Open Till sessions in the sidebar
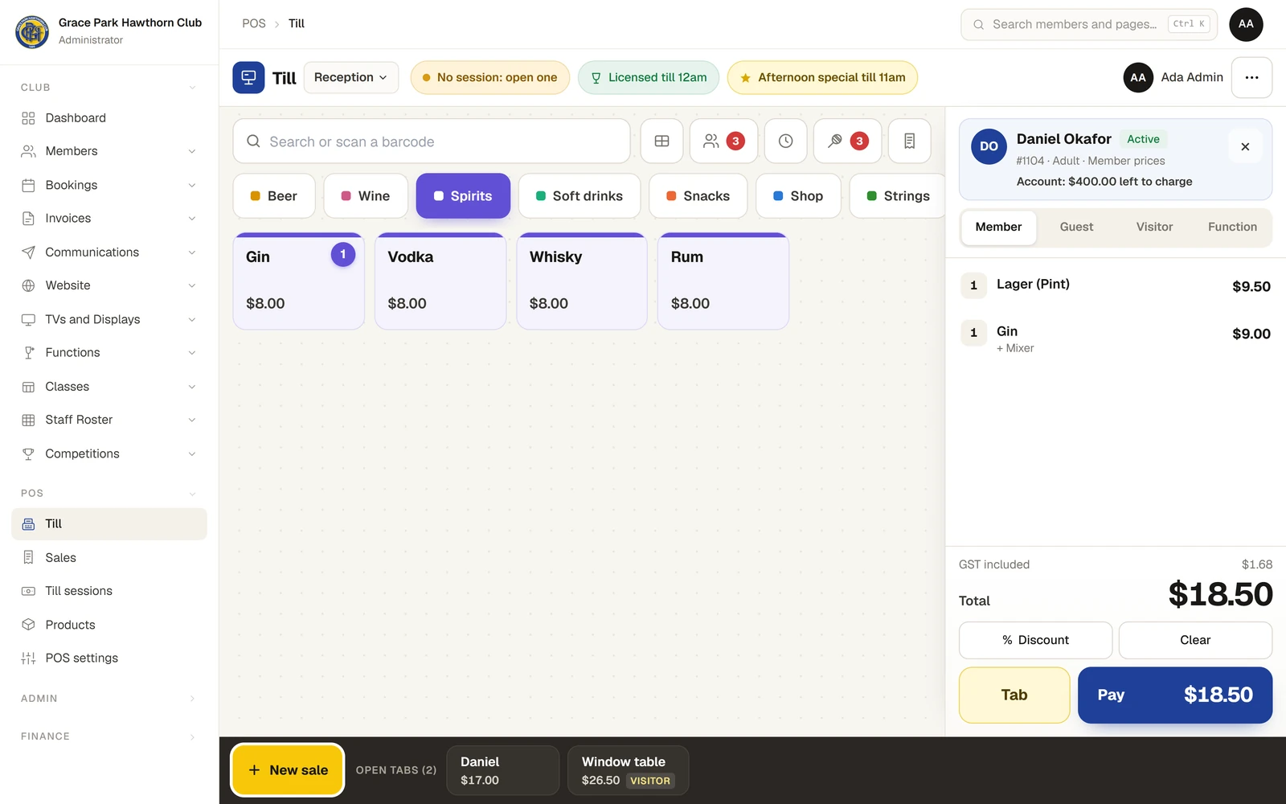 click(109, 591)
